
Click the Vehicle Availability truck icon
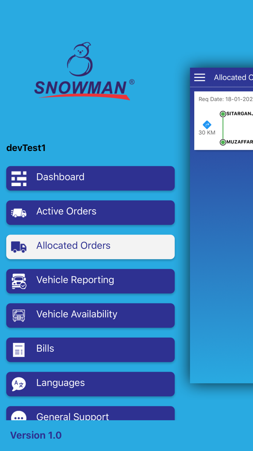click(19, 315)
